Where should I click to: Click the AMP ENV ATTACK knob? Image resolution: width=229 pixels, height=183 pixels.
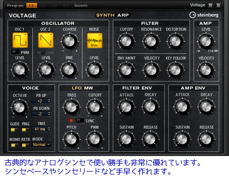[x=182, y=106]
